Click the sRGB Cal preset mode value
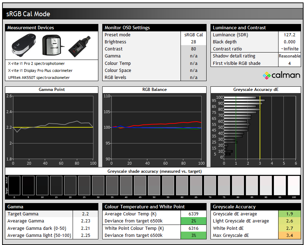The height and width of the screenshot is (245, 306). pos(193,35)
